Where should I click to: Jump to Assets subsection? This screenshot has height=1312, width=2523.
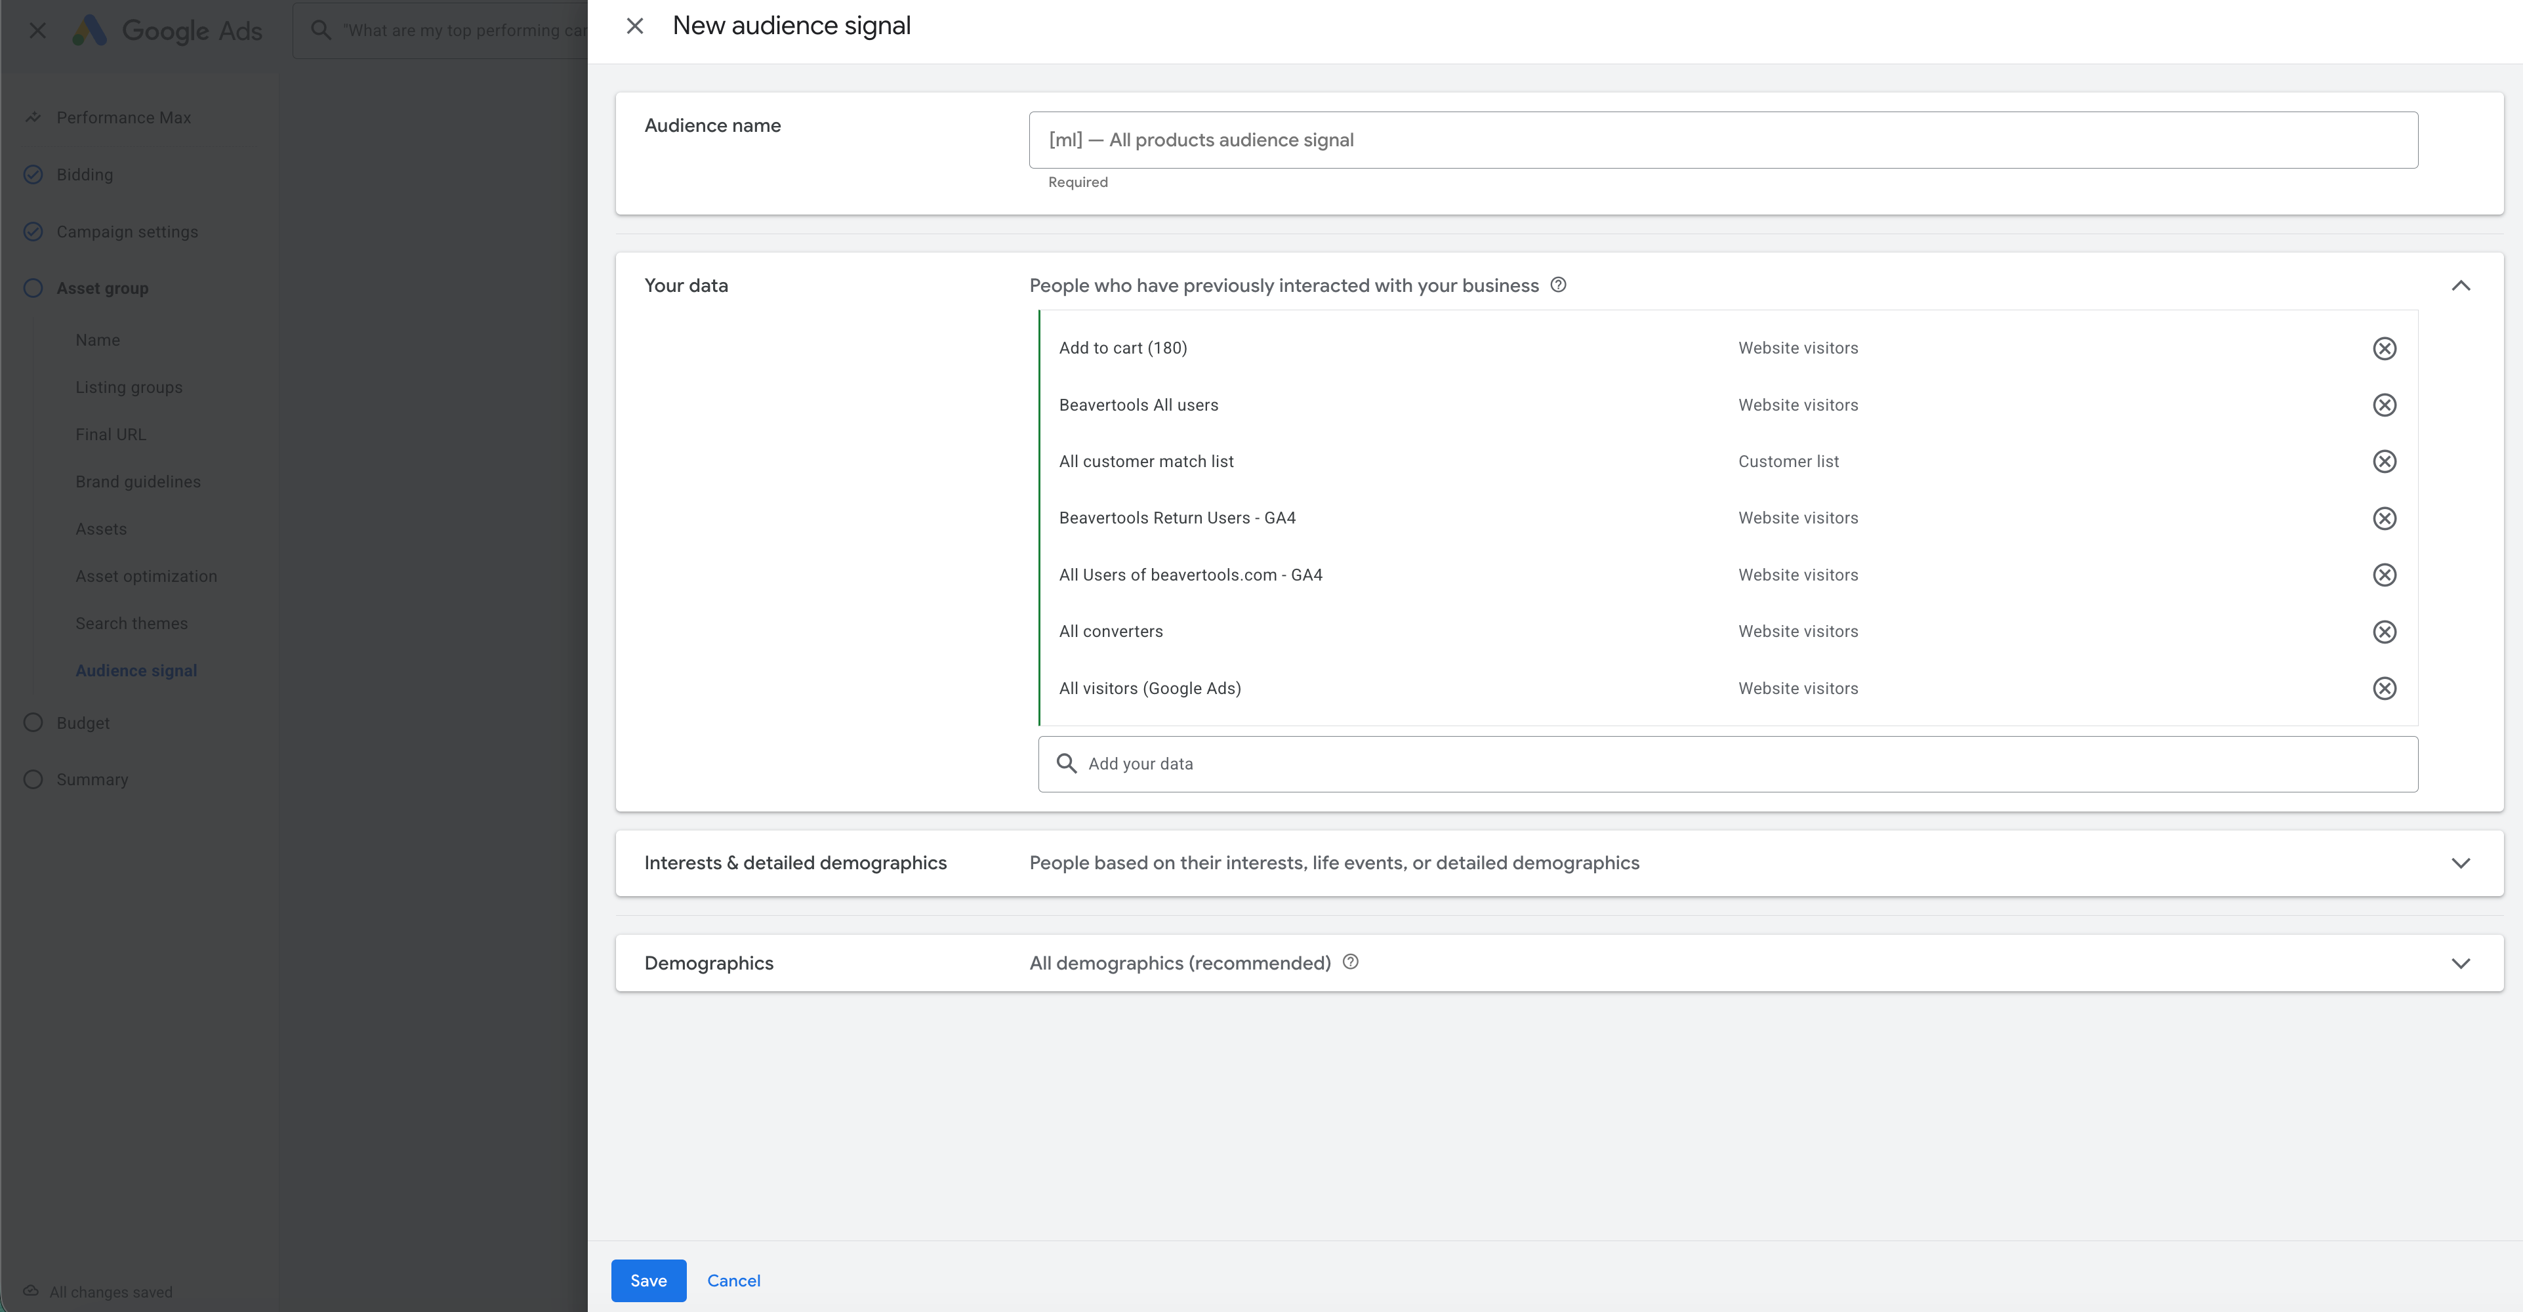point(101,529)
